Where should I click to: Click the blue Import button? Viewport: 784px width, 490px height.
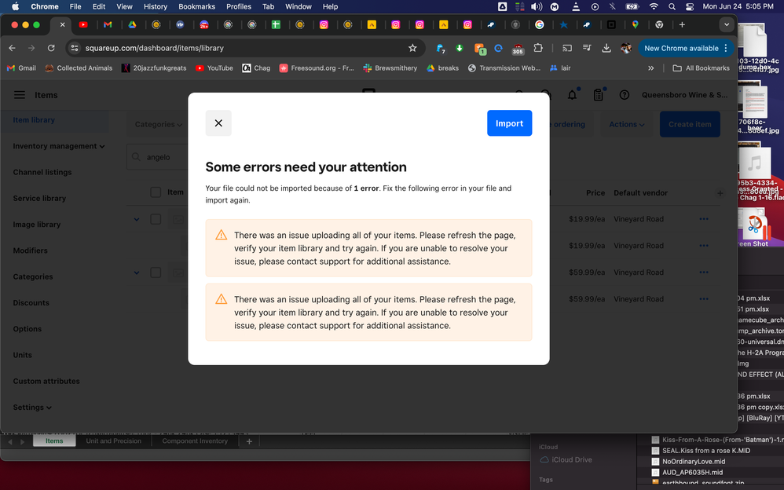point(509,123)
